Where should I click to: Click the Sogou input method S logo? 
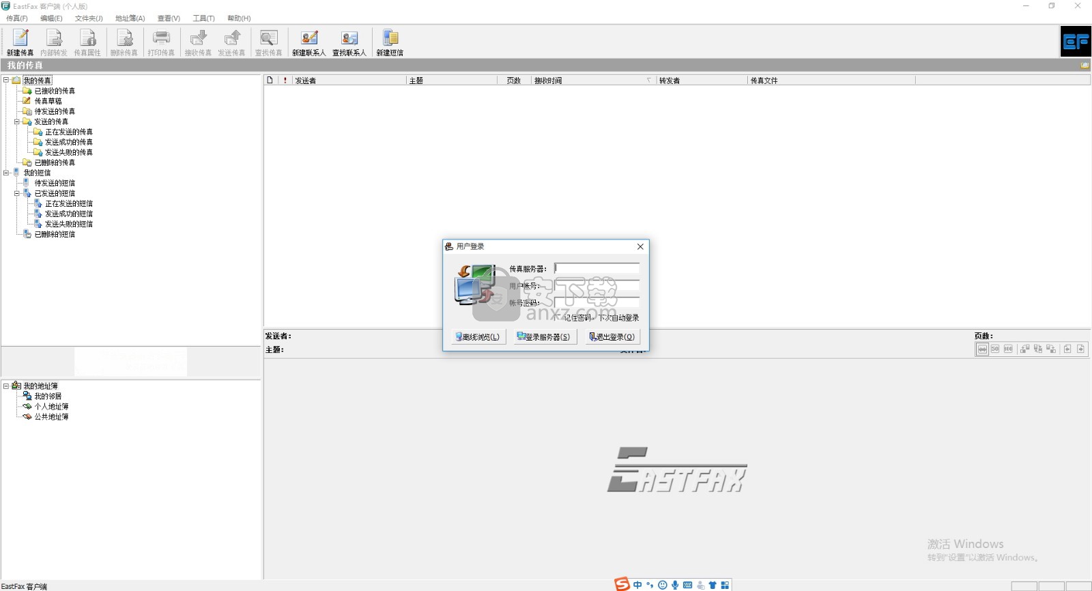click(x=622, y=584)
